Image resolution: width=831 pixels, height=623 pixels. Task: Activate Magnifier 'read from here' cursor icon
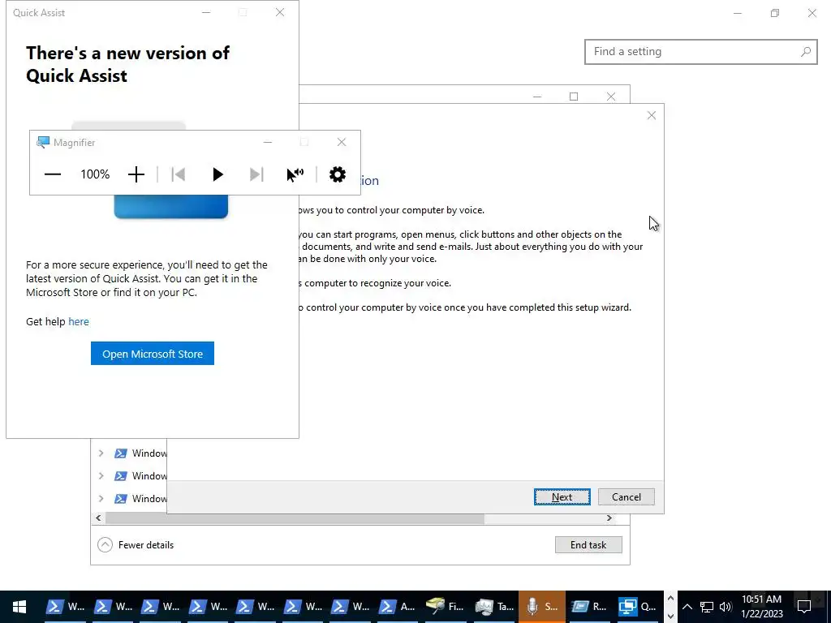coord(295,174)
